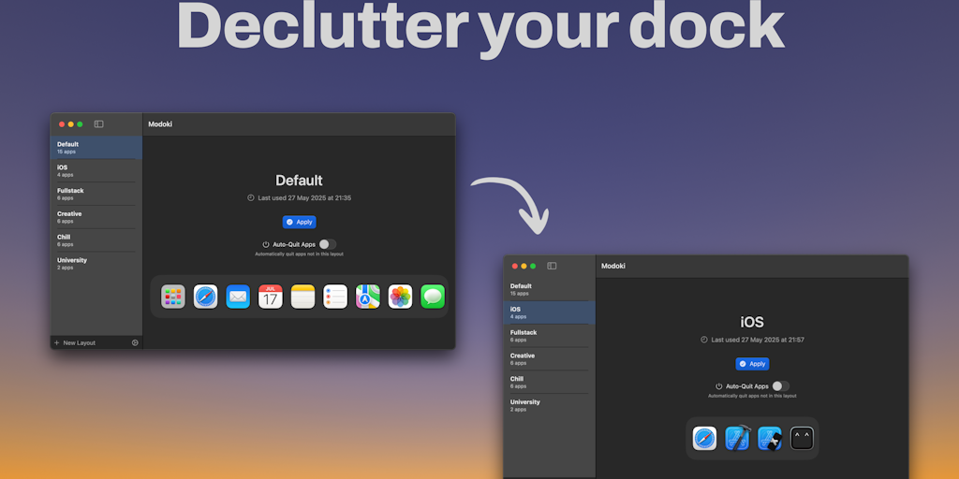Viewport: 959px width, 479px height.
Task: Click Safari icon in iOS layout dock
Action: [x=704, y=438]
